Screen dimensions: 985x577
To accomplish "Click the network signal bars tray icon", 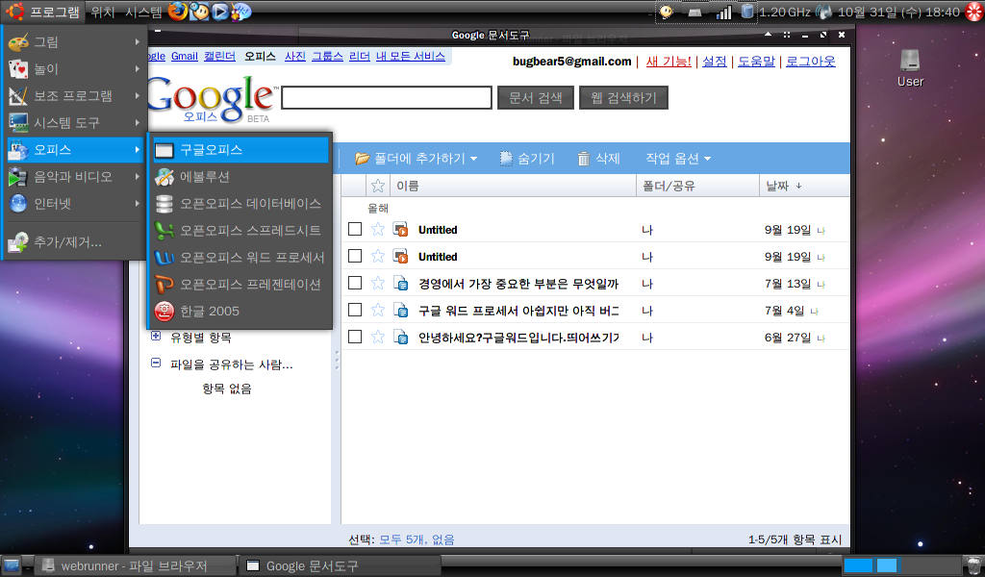I will tap(723, 12).
